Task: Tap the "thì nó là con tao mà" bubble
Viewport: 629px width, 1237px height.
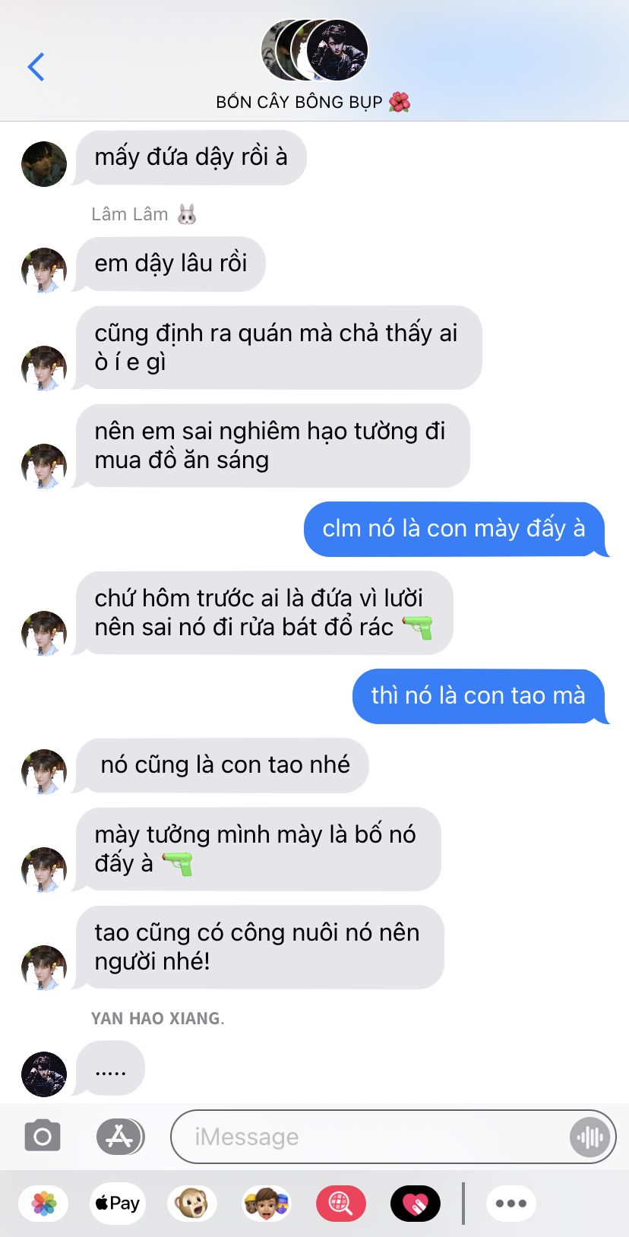Action: coord(479,696)
